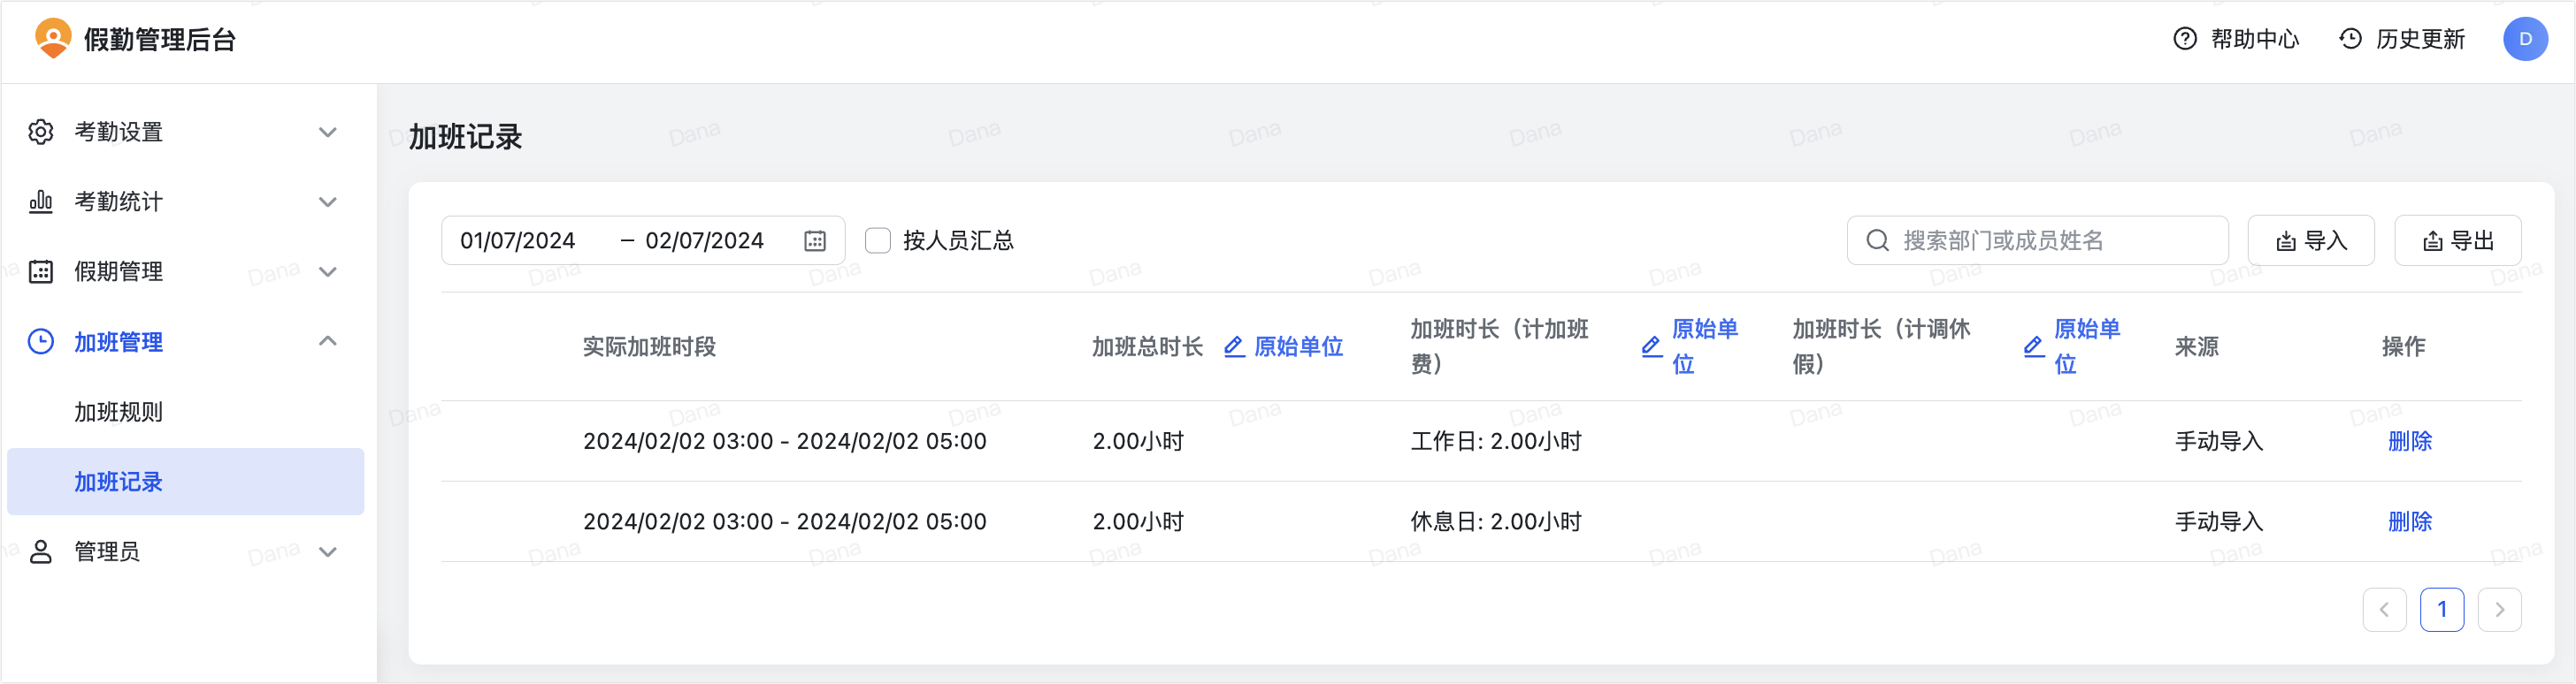
Task: Click the 考勤设置 gear icon
Action: point(41,132)
